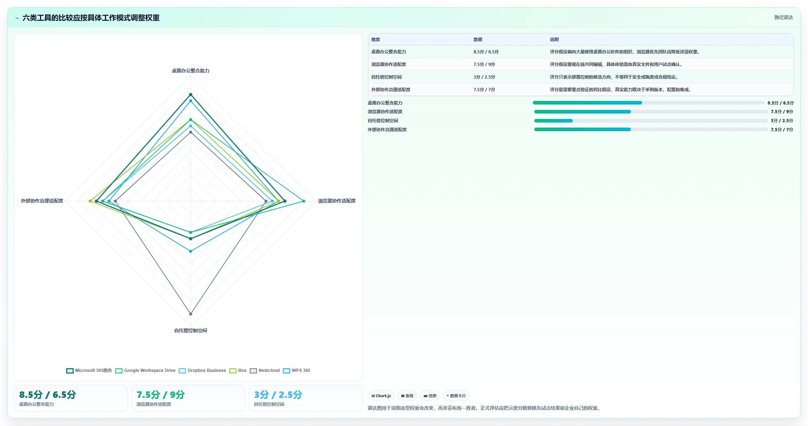Click the Box legend color swatch
The height and width of the screenshot is (426, 808).
233,371
